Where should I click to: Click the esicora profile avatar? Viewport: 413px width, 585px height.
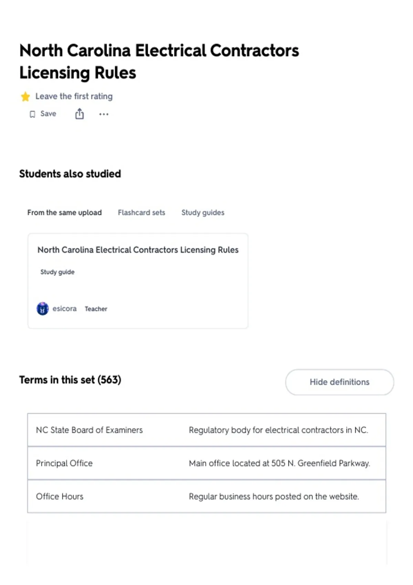tap(43, 309)
